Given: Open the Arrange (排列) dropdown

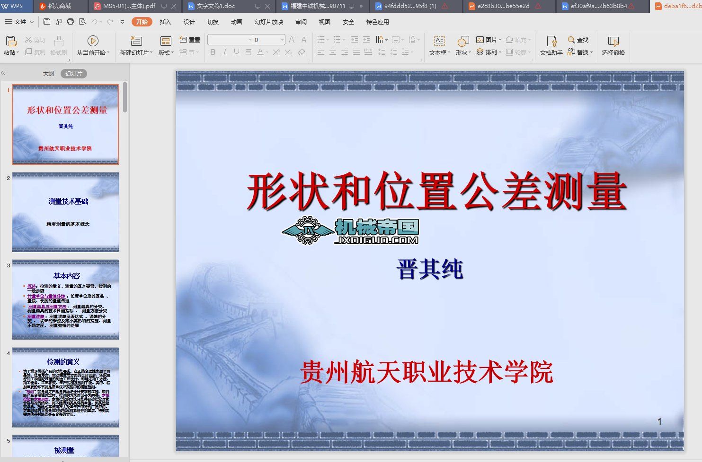Looking at the screenshot, I should click(x=489, y=52).
